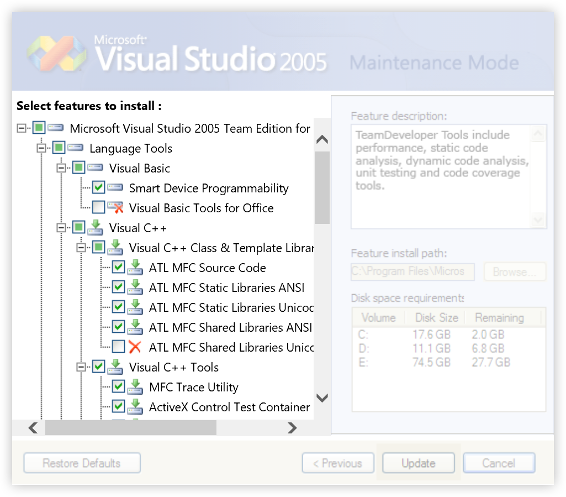This screenshot has width=566, height=497.
Task: Click install icon beside MFC Trace Utility
Action: pos(135,386)
